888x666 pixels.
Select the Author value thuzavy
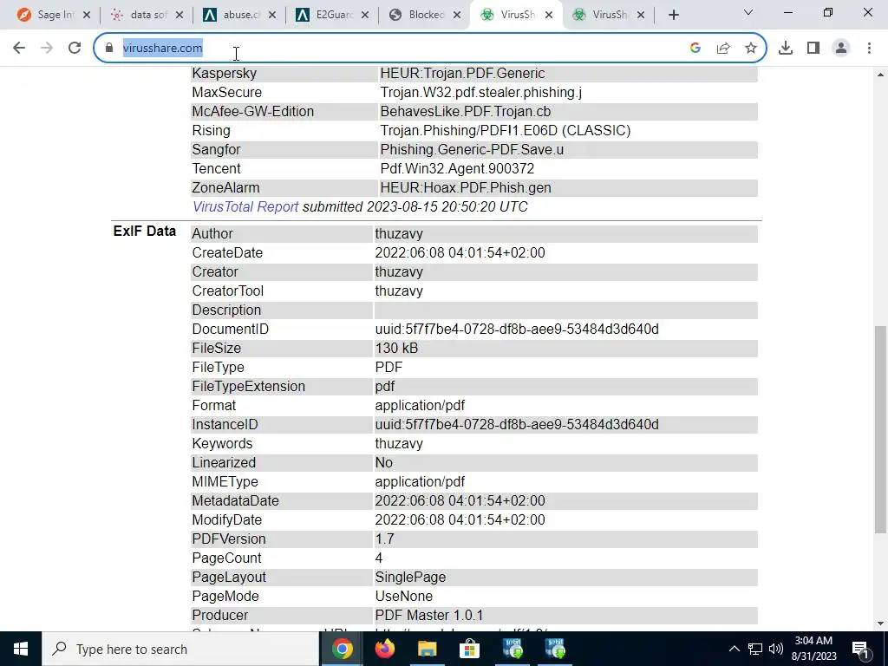[399, 233]
